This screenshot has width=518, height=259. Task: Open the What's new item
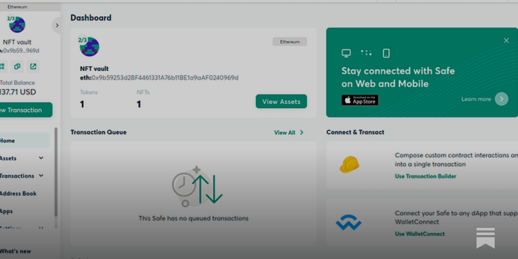(x=15, y=251)
